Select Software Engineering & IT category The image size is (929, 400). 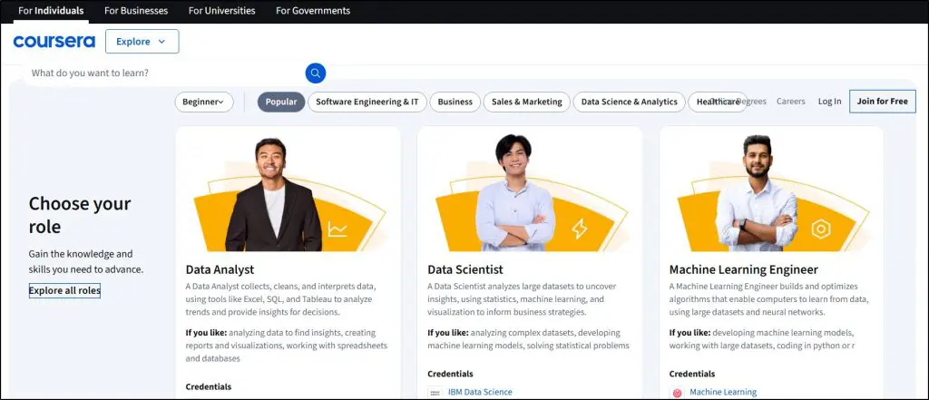click(x=367, y=102)
